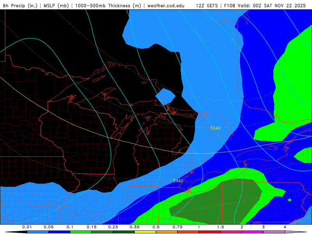Screen dimensions: 312x234
Task: Click the '6h Precip (in.)' title text
Action: click(x=20, y=5)
